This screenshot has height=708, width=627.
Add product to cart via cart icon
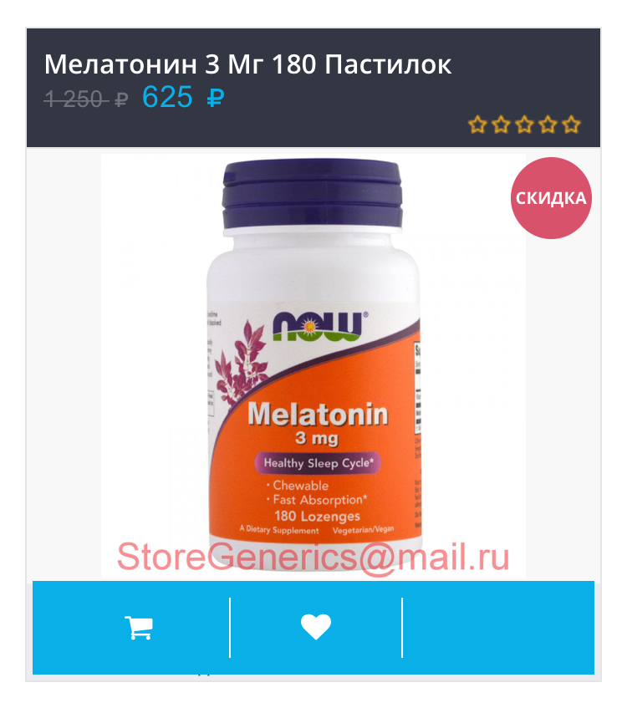click(x=138, y=628)
